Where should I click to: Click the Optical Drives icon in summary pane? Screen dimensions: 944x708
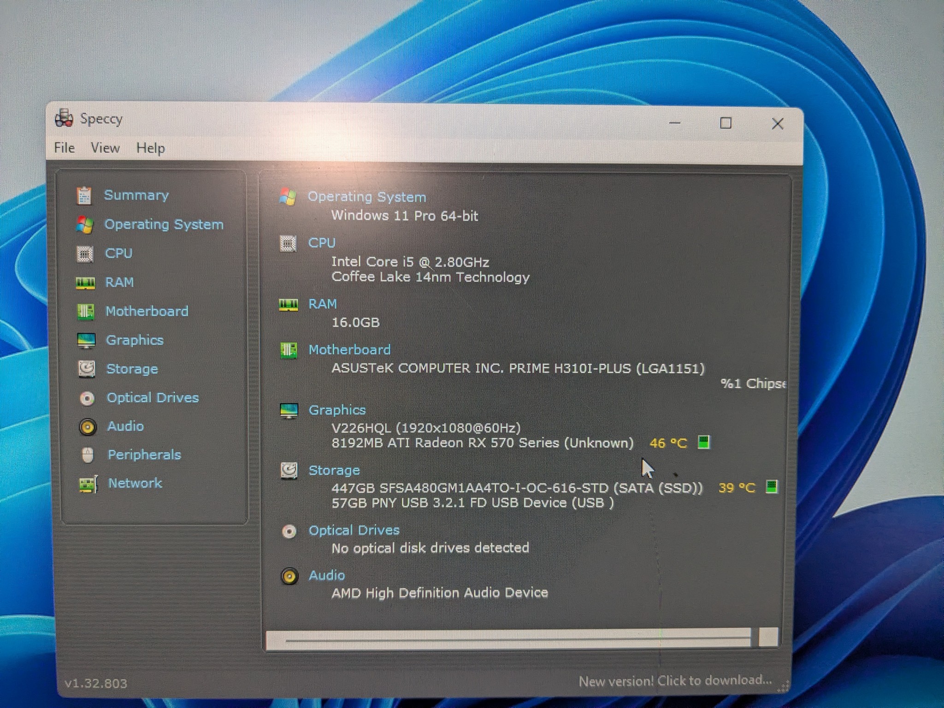tap(289, 531)
